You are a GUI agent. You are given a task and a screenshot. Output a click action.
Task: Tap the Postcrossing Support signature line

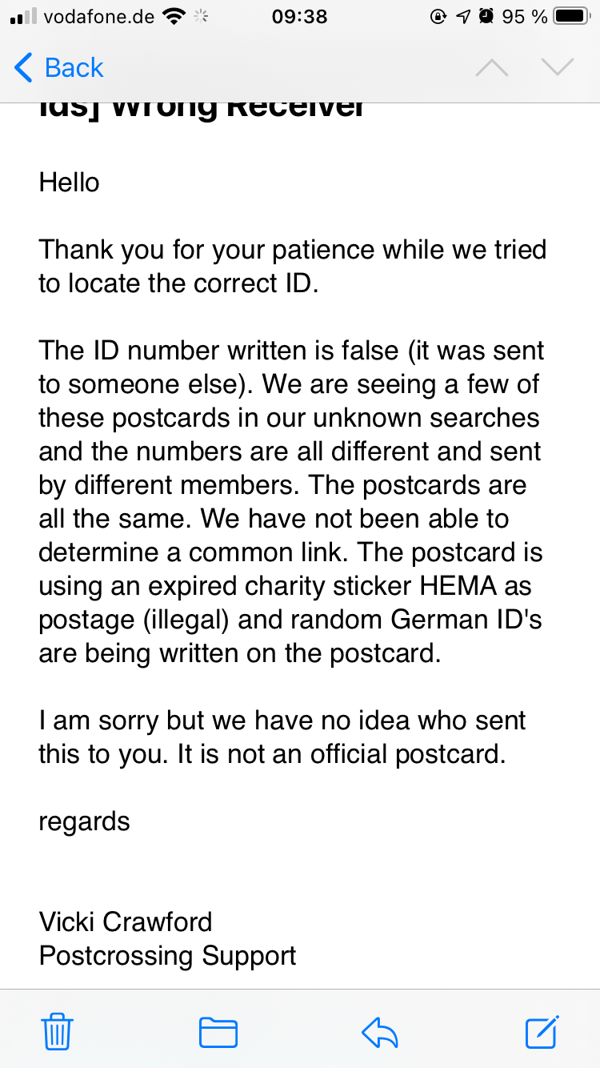[167, 955]
